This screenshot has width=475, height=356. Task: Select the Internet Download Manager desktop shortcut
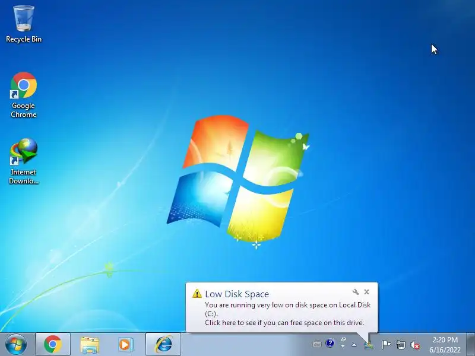click(x=24, y=161)
